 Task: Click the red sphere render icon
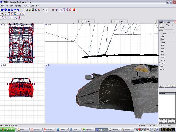coord(74,10)
